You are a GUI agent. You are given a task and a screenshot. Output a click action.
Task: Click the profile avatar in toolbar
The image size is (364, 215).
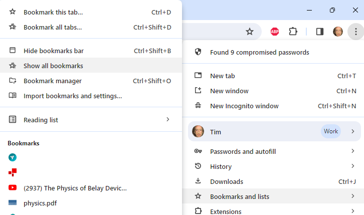pos(338,32)
